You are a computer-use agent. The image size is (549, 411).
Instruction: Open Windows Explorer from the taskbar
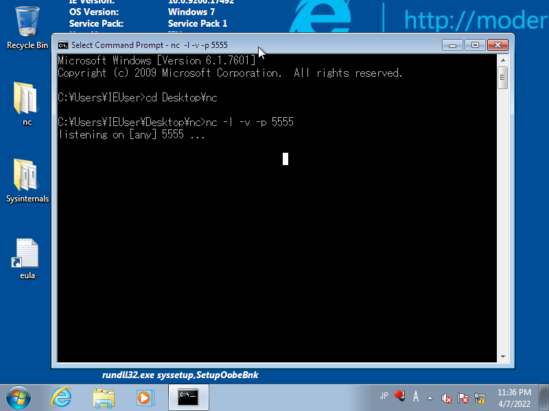[x=103, y=397]
